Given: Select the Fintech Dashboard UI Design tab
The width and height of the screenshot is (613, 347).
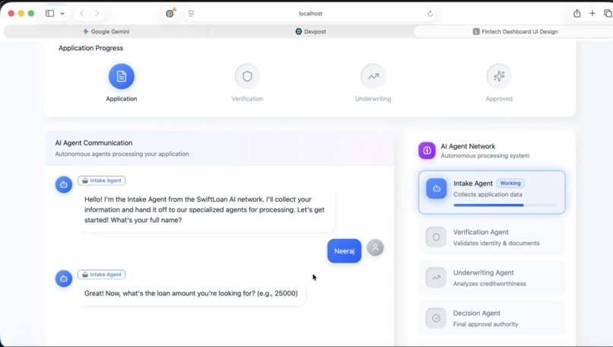Looking at the screenshot, I should click(514, 32).
